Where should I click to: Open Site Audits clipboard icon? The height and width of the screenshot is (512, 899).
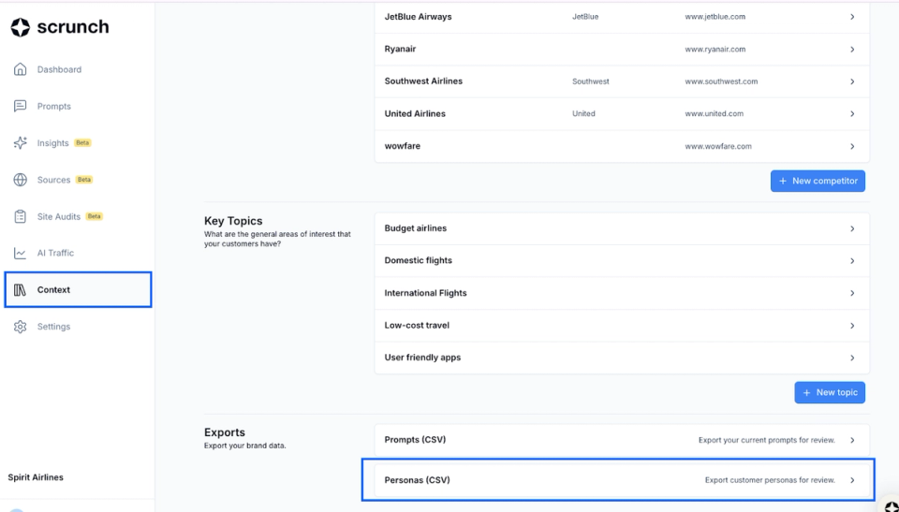[20, 216]
